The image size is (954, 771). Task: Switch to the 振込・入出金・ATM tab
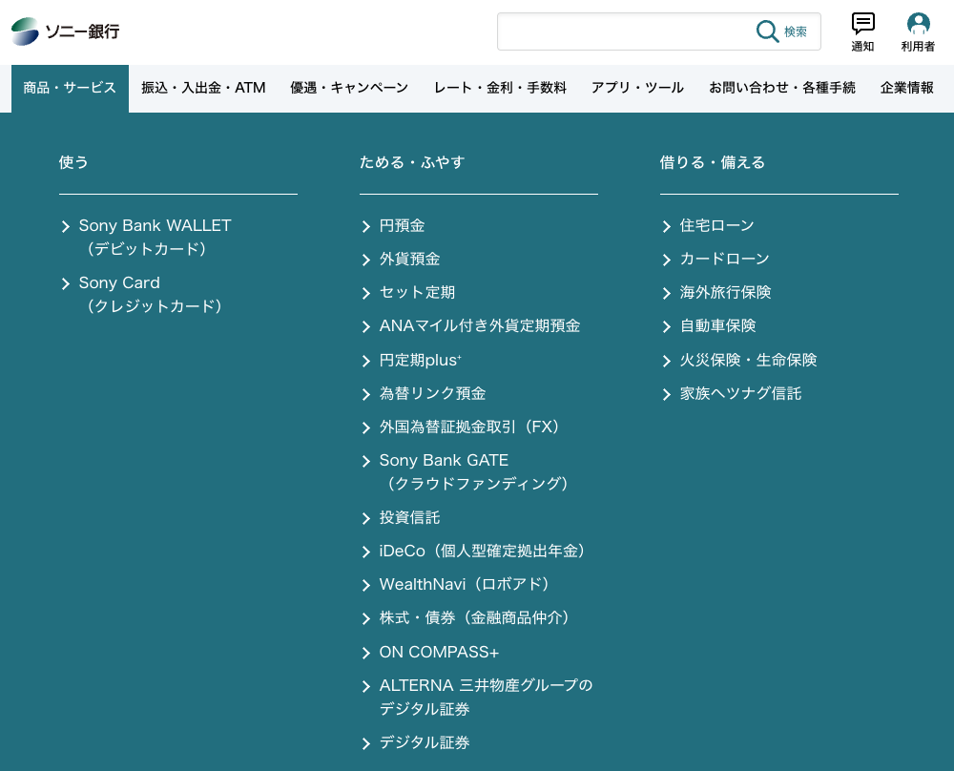pos(203,88)
